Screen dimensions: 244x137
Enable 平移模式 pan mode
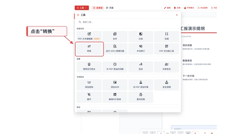tap(189, 8)
